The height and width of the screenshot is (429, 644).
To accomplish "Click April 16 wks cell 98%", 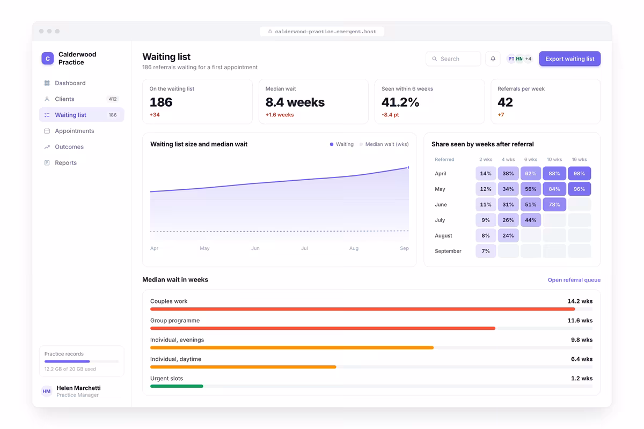I will (580, 173).
